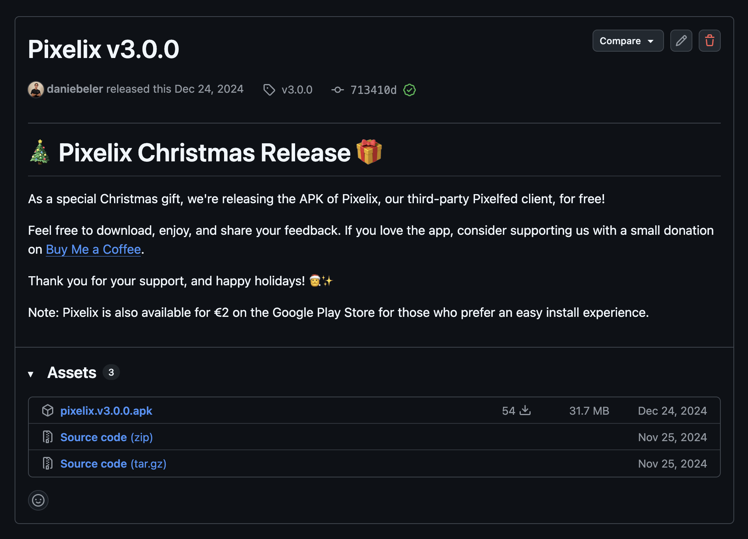Screen dimensions: 748x539
Task: Click the Dec 24, 2024 date in apk row
Action: [x=672, y=411]
